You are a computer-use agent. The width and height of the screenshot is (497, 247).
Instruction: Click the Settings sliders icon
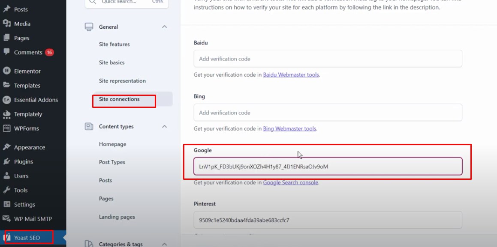7,205
